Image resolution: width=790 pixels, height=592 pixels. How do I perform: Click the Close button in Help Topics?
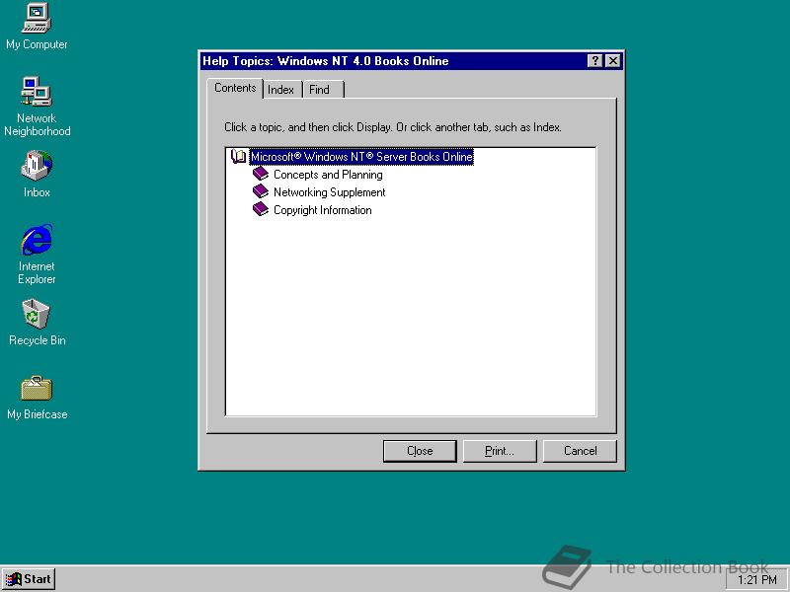tap(420, 451)
